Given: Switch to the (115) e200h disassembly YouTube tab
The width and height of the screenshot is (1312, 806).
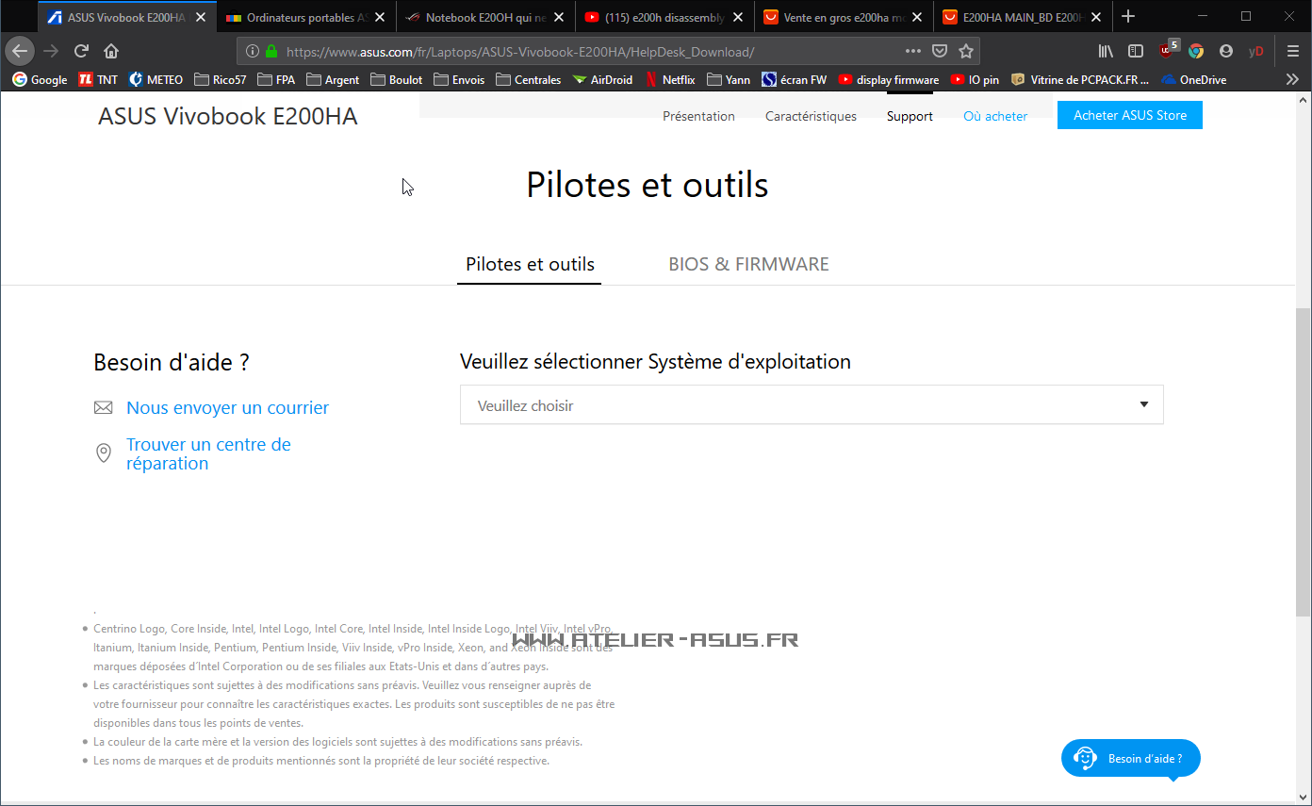Looking at the screenshot, I should click(x=654, y=17).
